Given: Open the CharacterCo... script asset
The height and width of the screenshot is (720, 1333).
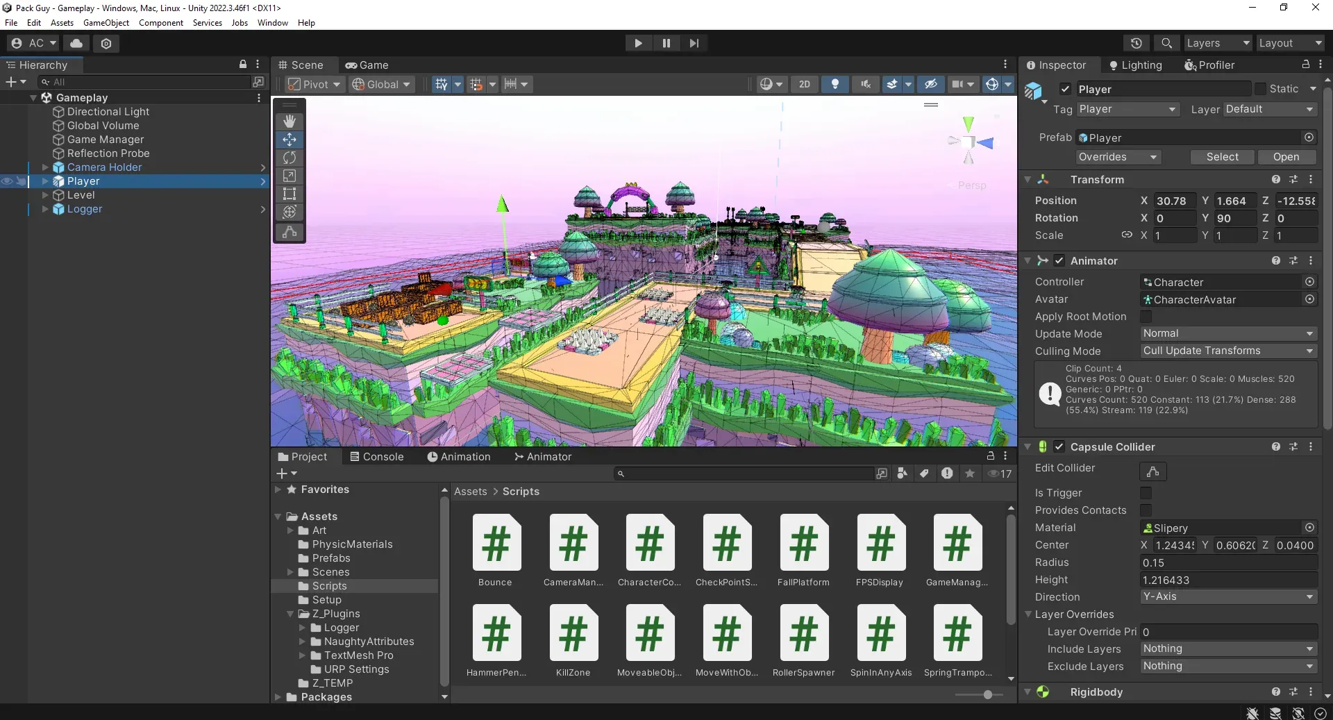Looking at the screenshot, I should pos(650,551).
